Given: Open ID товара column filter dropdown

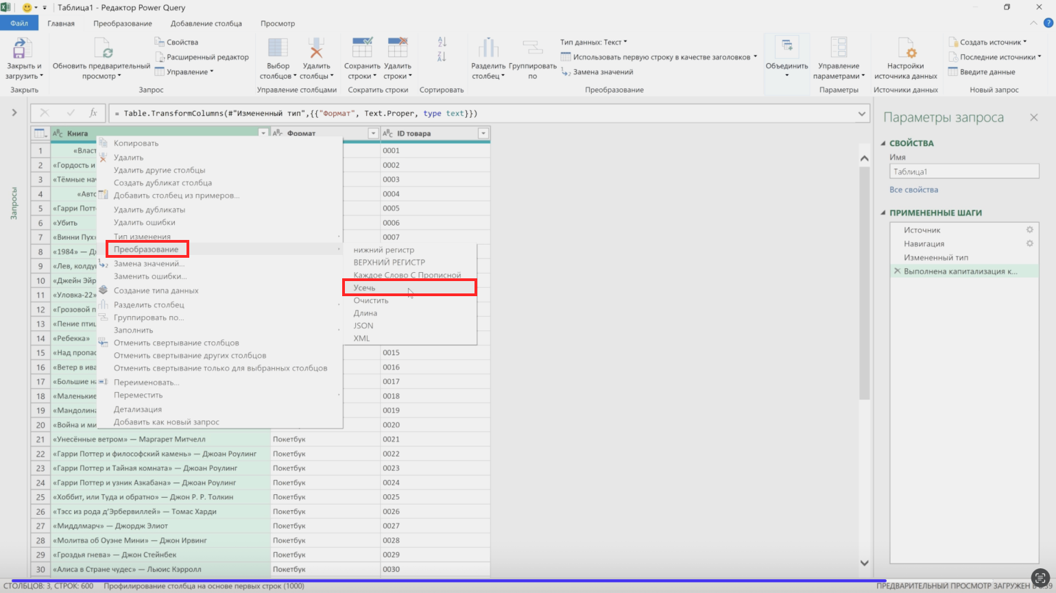Looking at the screenshot, I should (x=483, y=134).
